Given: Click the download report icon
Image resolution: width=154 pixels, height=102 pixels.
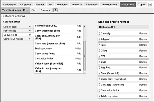Looking at the screenshot, I should 55,10.
